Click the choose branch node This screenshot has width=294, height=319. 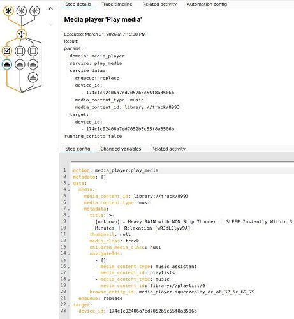[x=22, y=34]
